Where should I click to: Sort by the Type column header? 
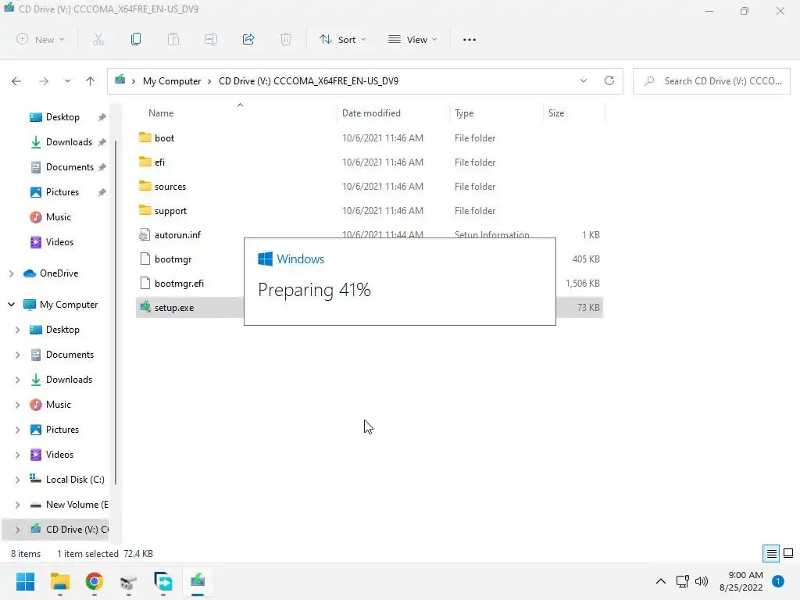point(464,113)
